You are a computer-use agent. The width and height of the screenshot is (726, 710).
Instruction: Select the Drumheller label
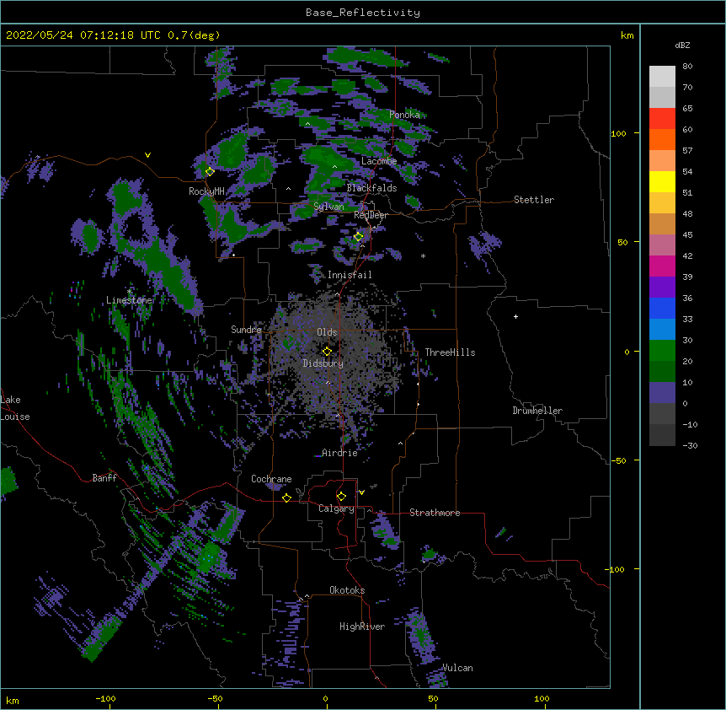pyautogui.click(x=537, y=411)
